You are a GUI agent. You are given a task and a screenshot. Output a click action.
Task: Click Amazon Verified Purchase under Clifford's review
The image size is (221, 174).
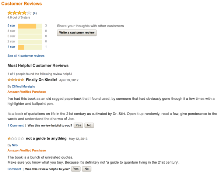click(x=27, y=92)
